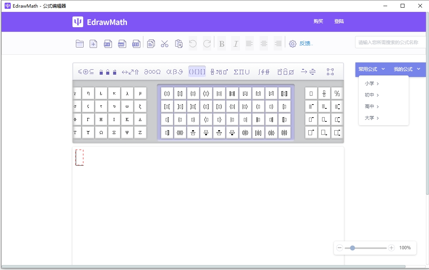Screen dimensions: 429x270
Task: Create a new formula document
Action: pos(94,44)
